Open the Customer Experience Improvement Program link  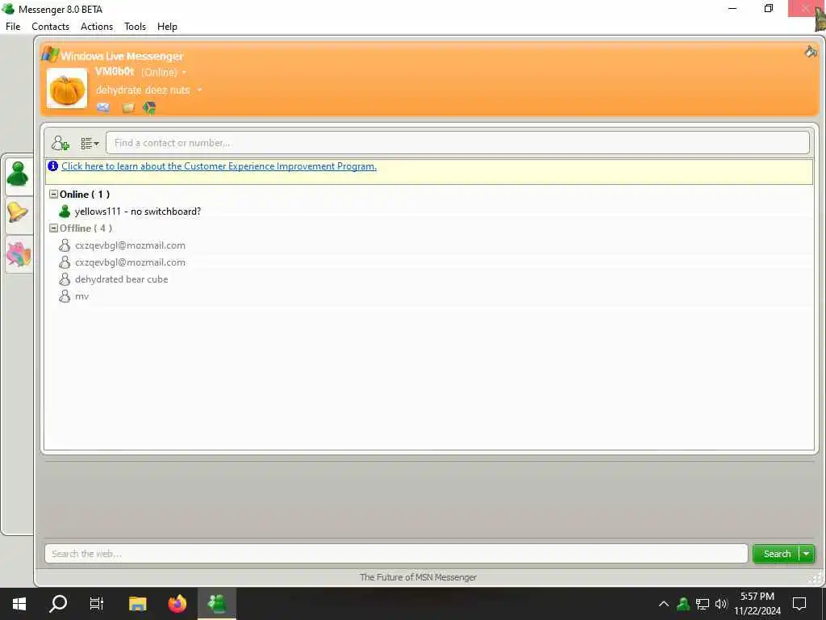click(219, 166)
